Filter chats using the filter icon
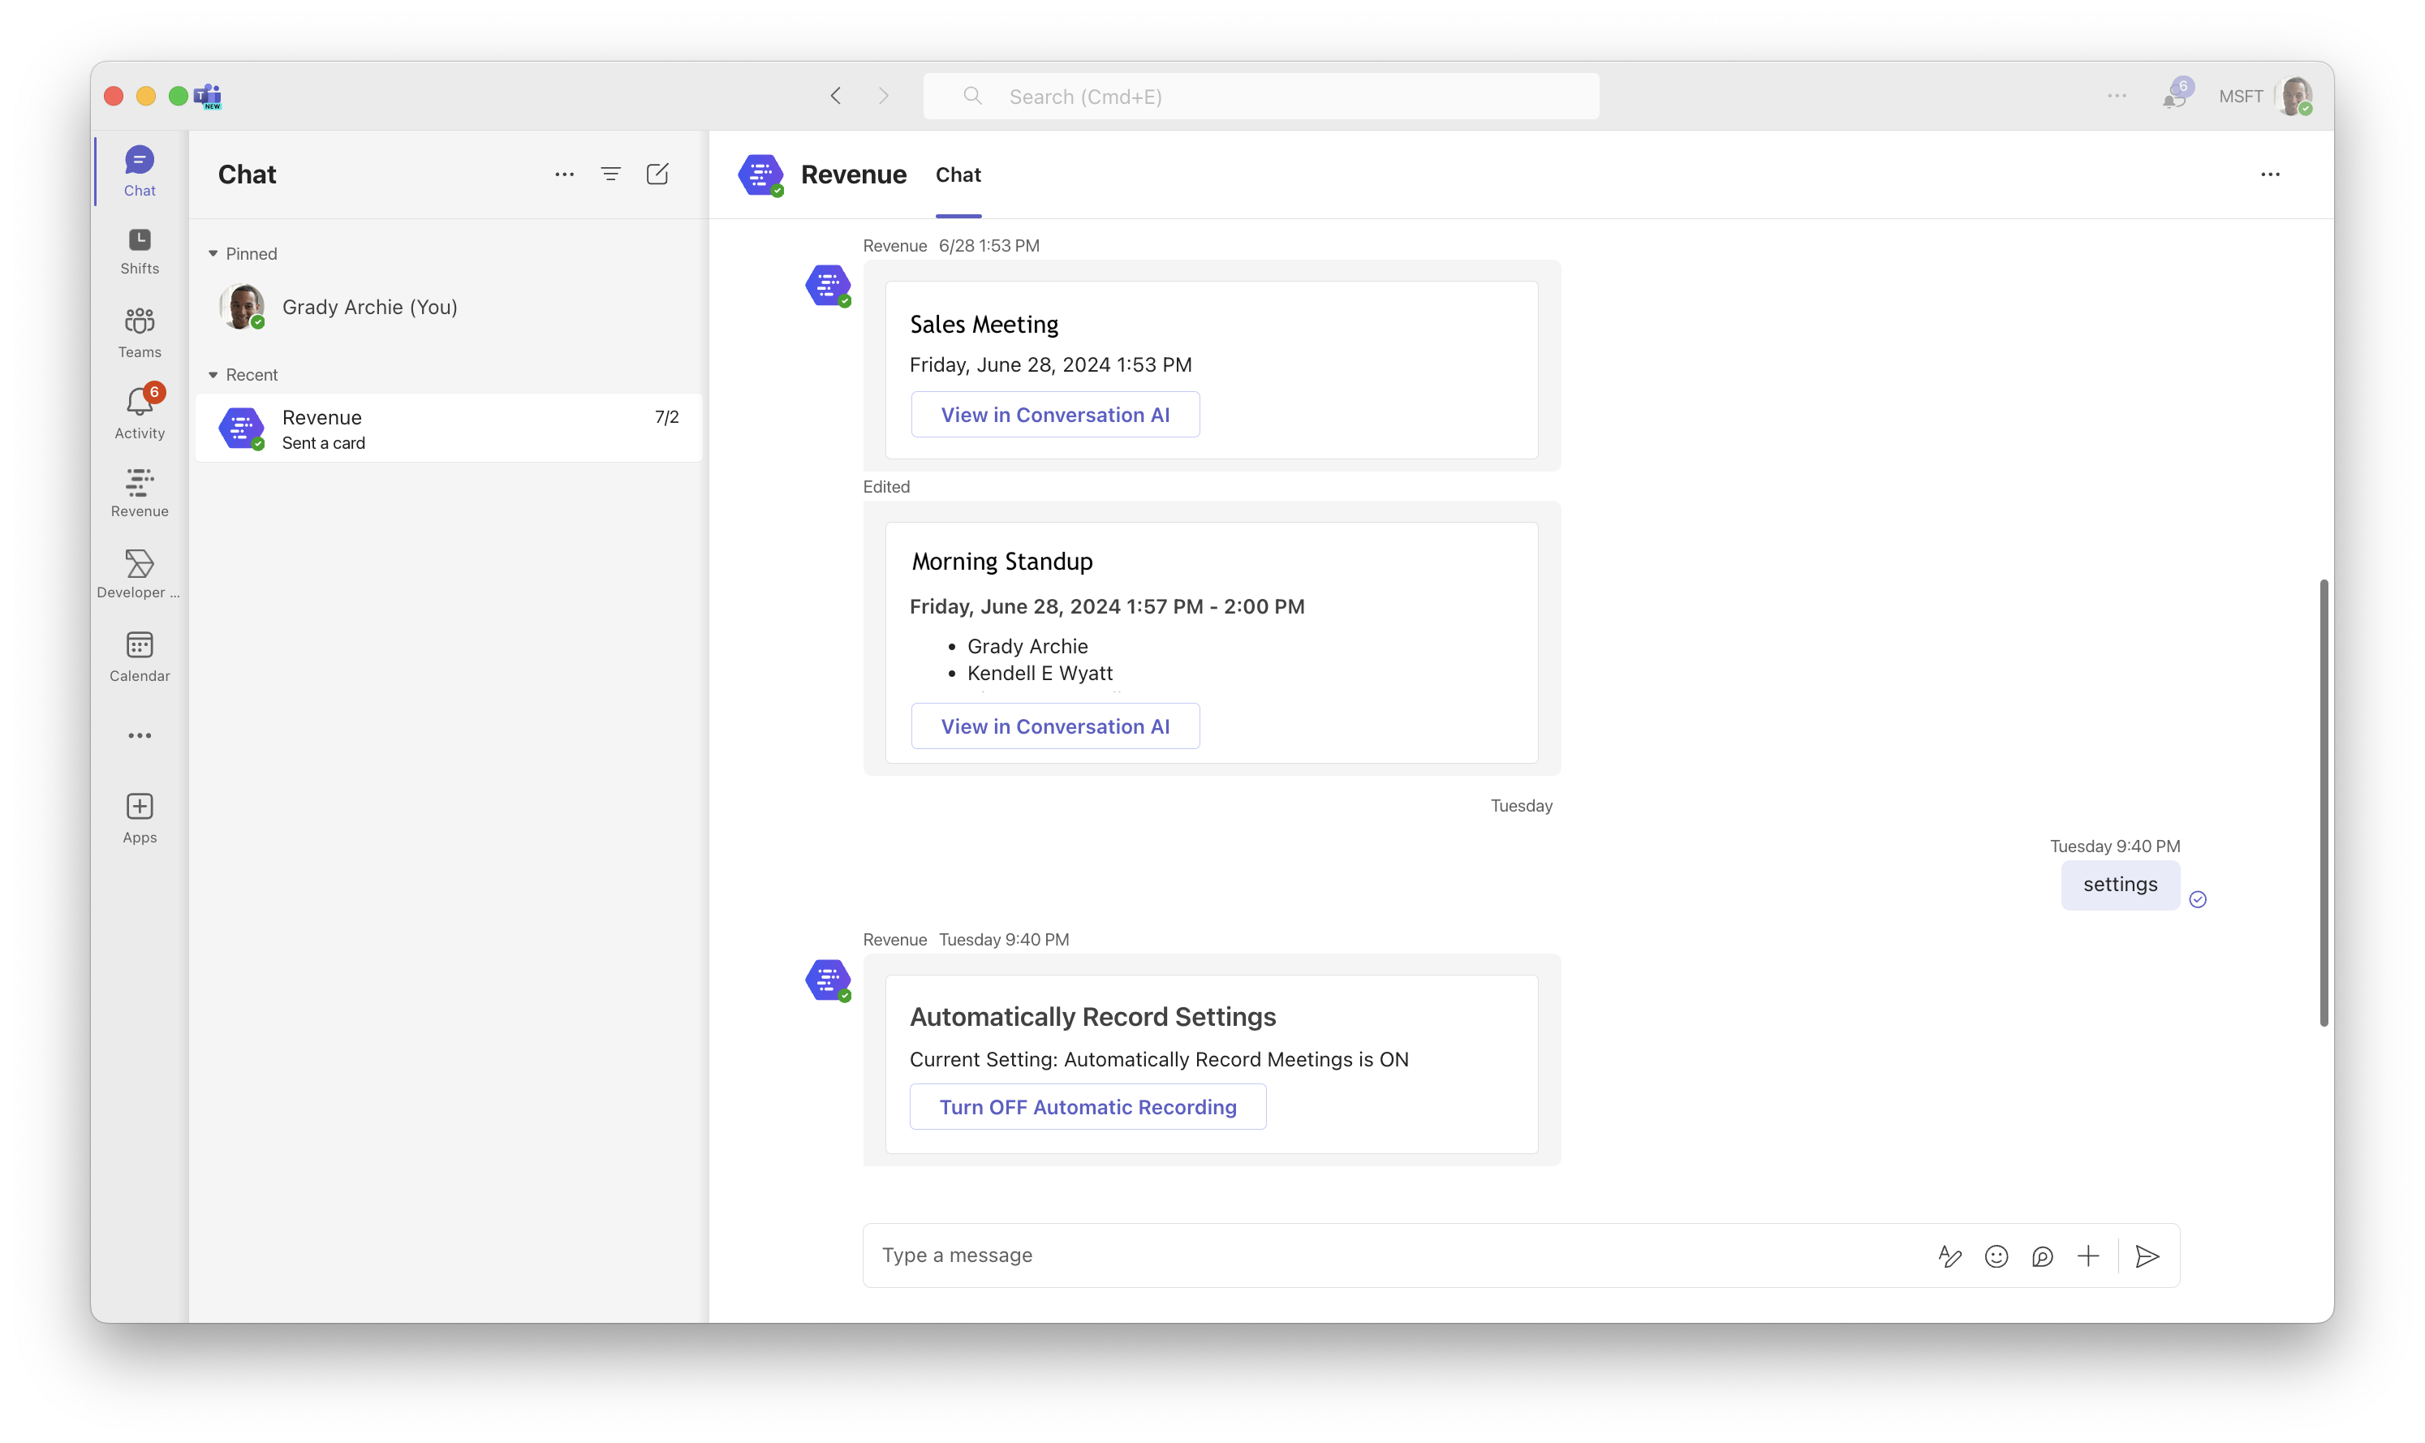 610,174
